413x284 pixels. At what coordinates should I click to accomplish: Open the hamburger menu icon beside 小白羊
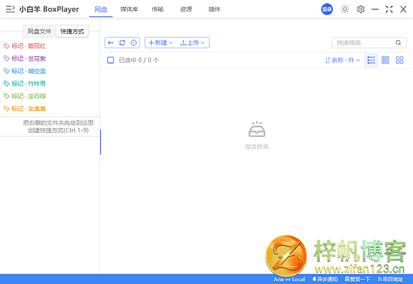10,9
